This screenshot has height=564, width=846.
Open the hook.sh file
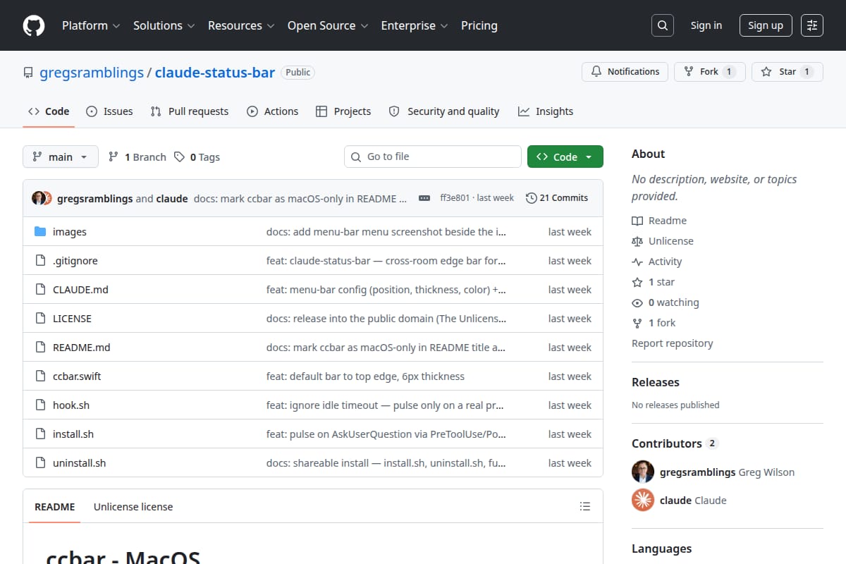pyautogui.click(x=71, y=405)
